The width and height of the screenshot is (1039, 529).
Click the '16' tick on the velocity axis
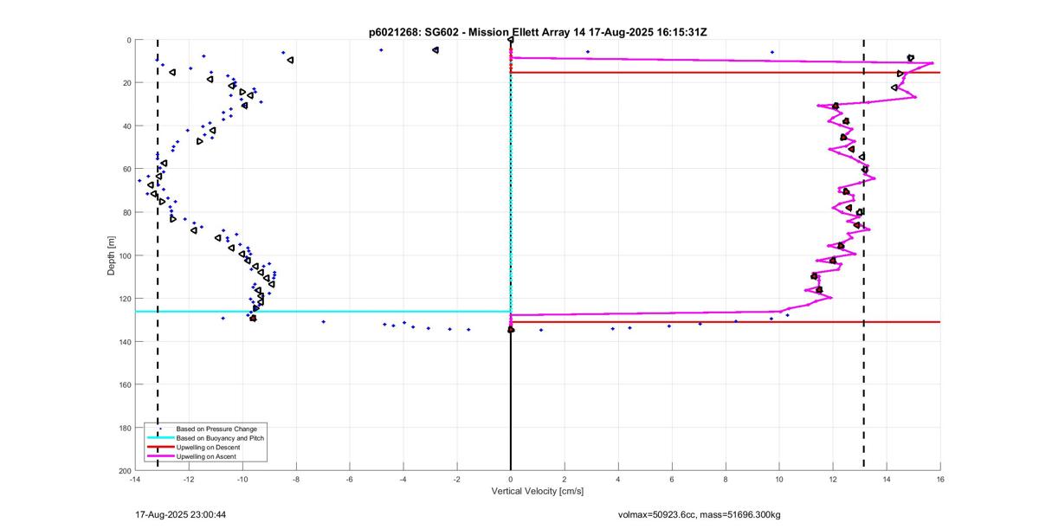click(x=940, y=479)
